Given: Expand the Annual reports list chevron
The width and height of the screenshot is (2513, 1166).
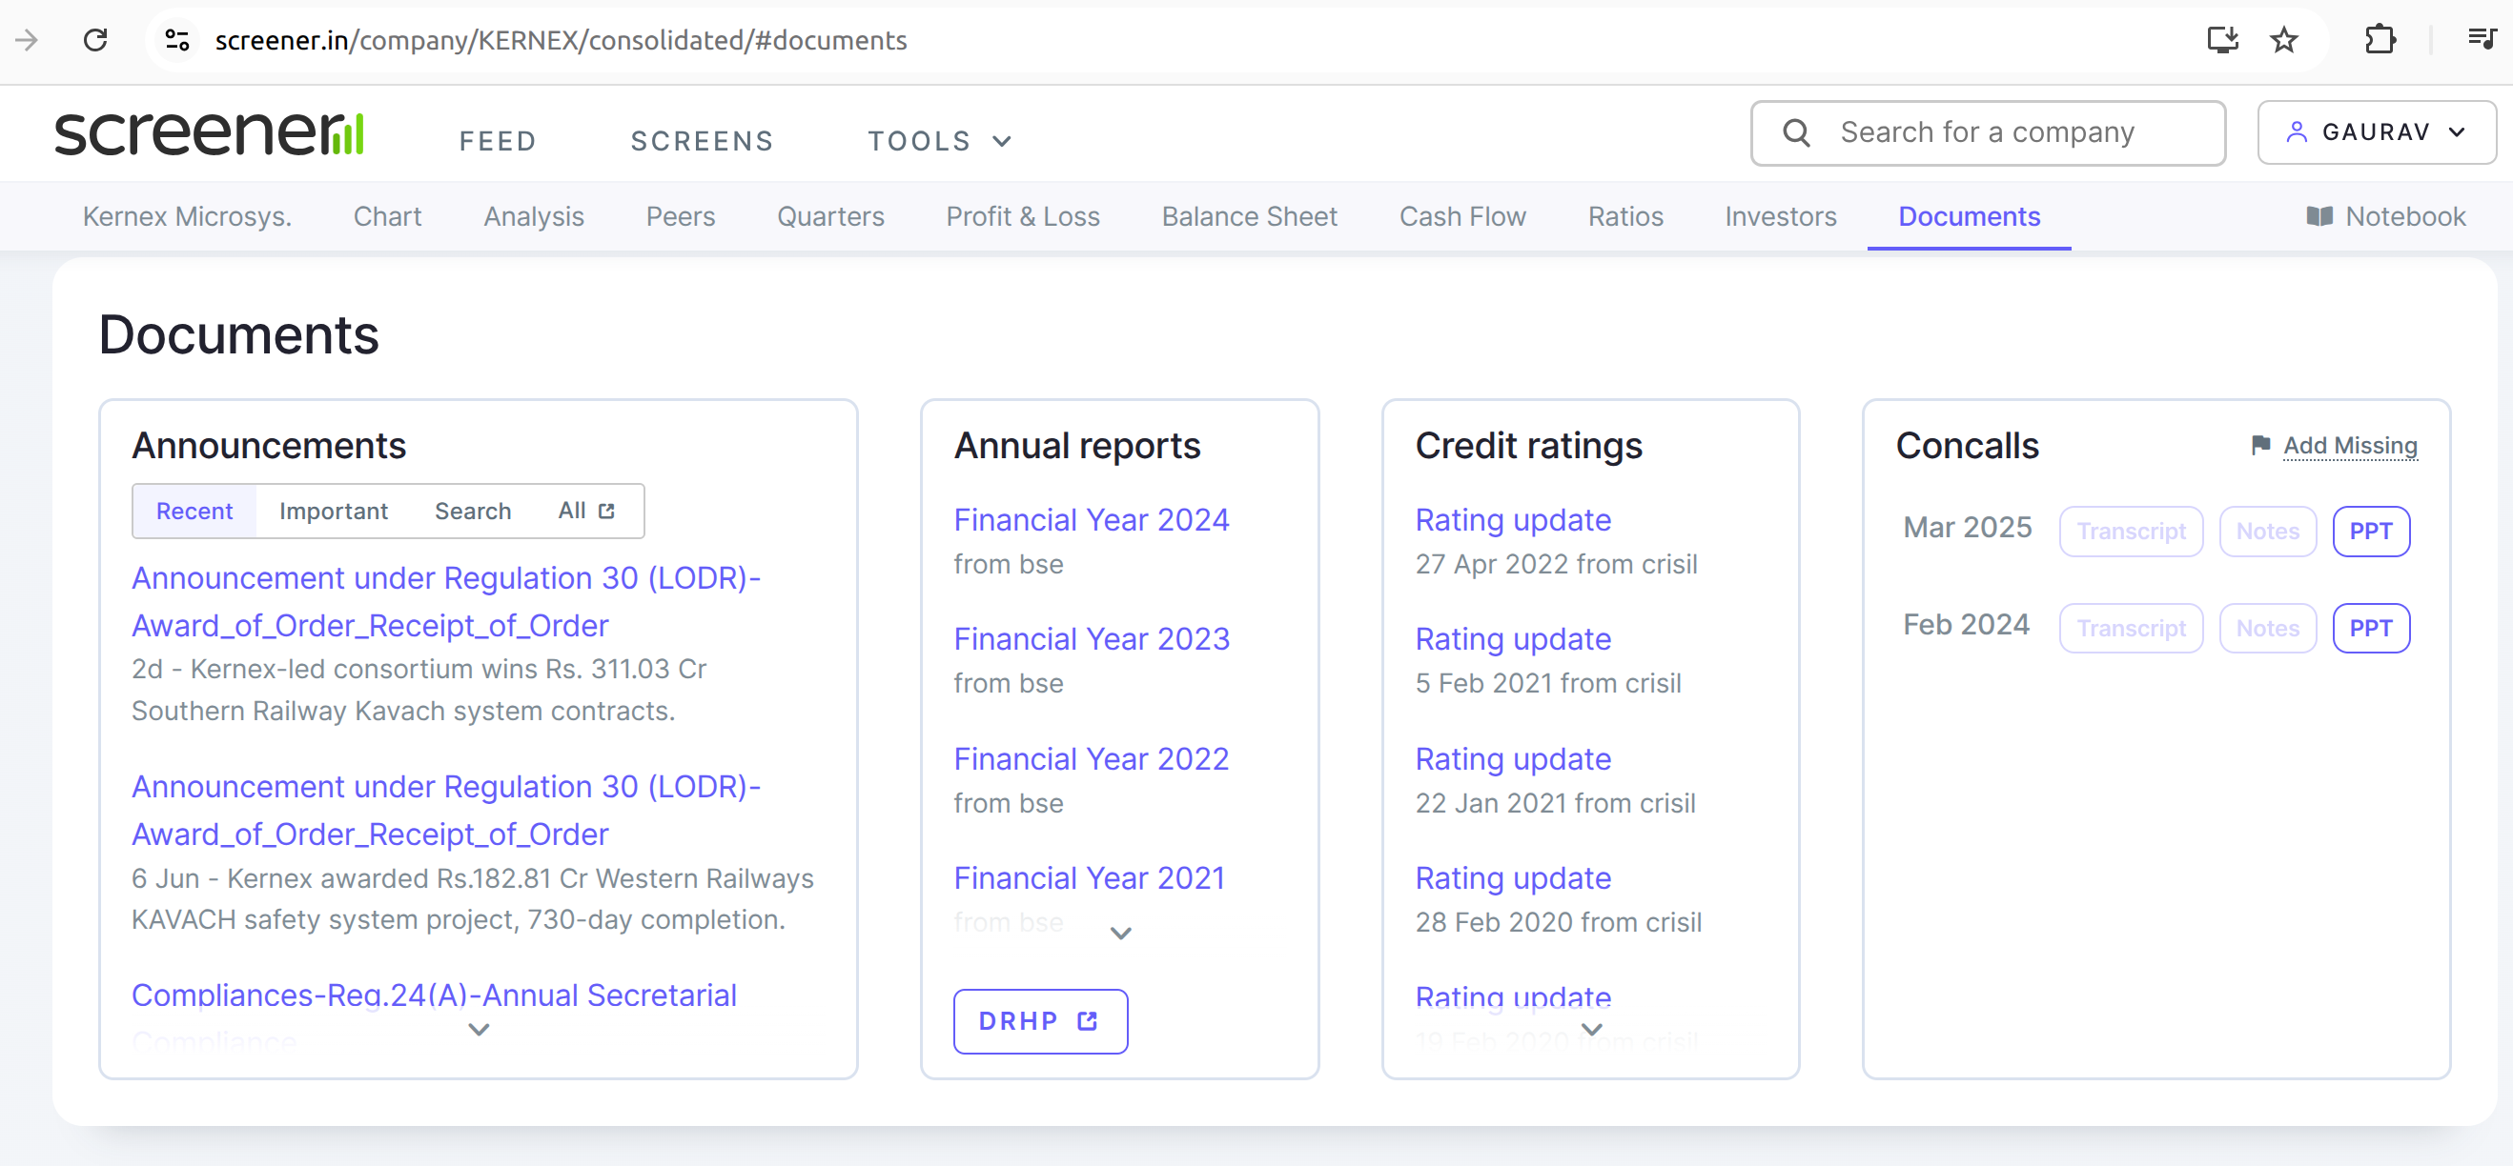Looking at the screenshot, I should [1121, 933].
